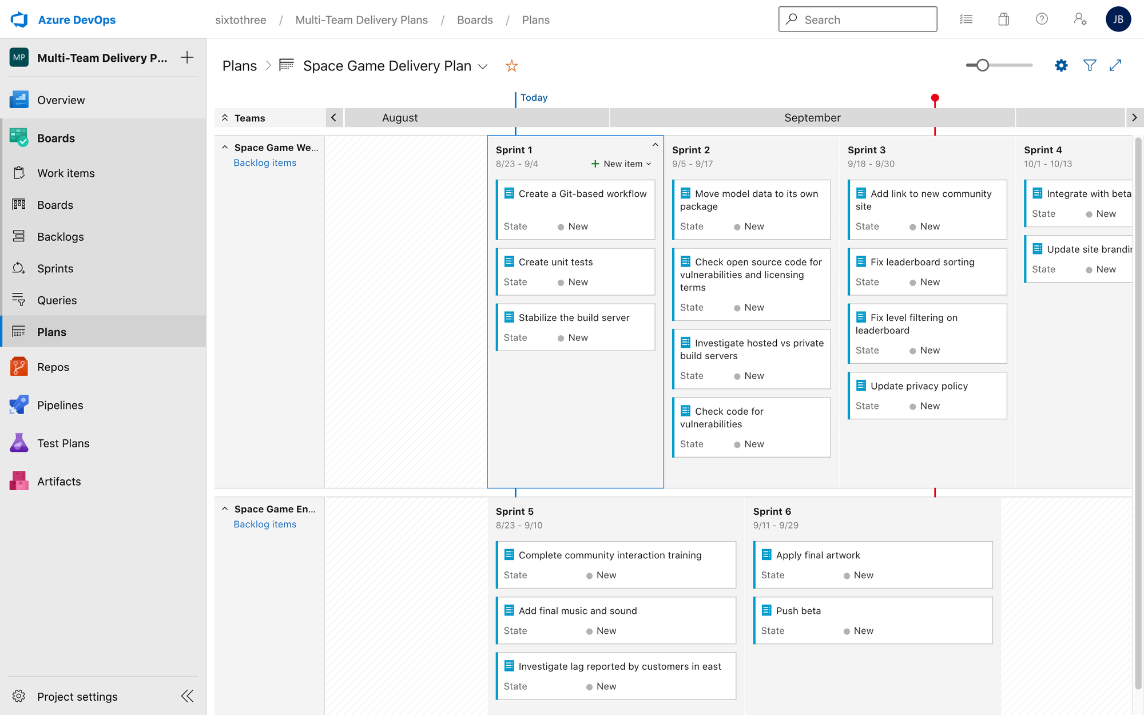1144x715 pixels.
Task: Click the red milestone marker on the timeline
Action: point(935,98)
